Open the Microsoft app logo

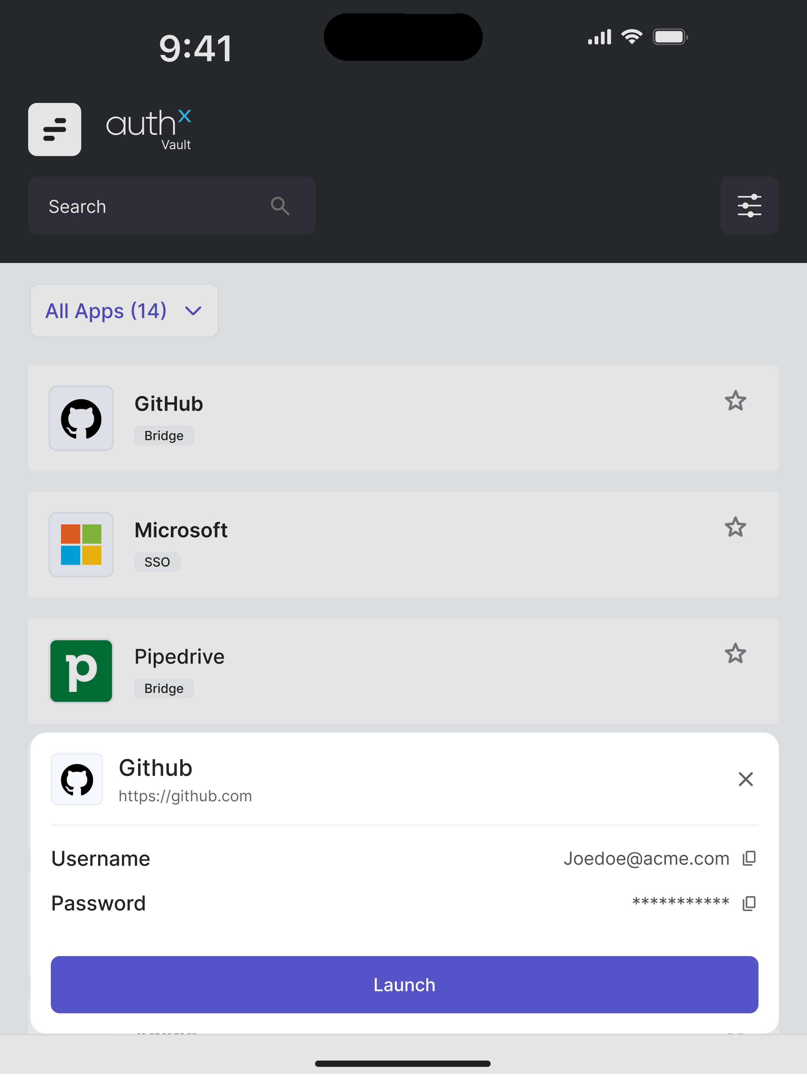[x=81, y=545]
